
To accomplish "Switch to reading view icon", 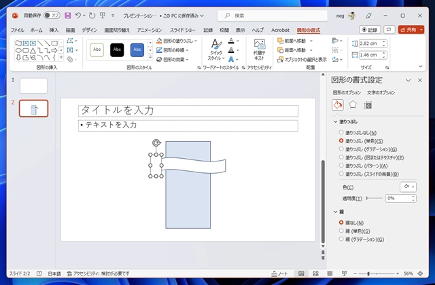I will click(x=330, y=273).
